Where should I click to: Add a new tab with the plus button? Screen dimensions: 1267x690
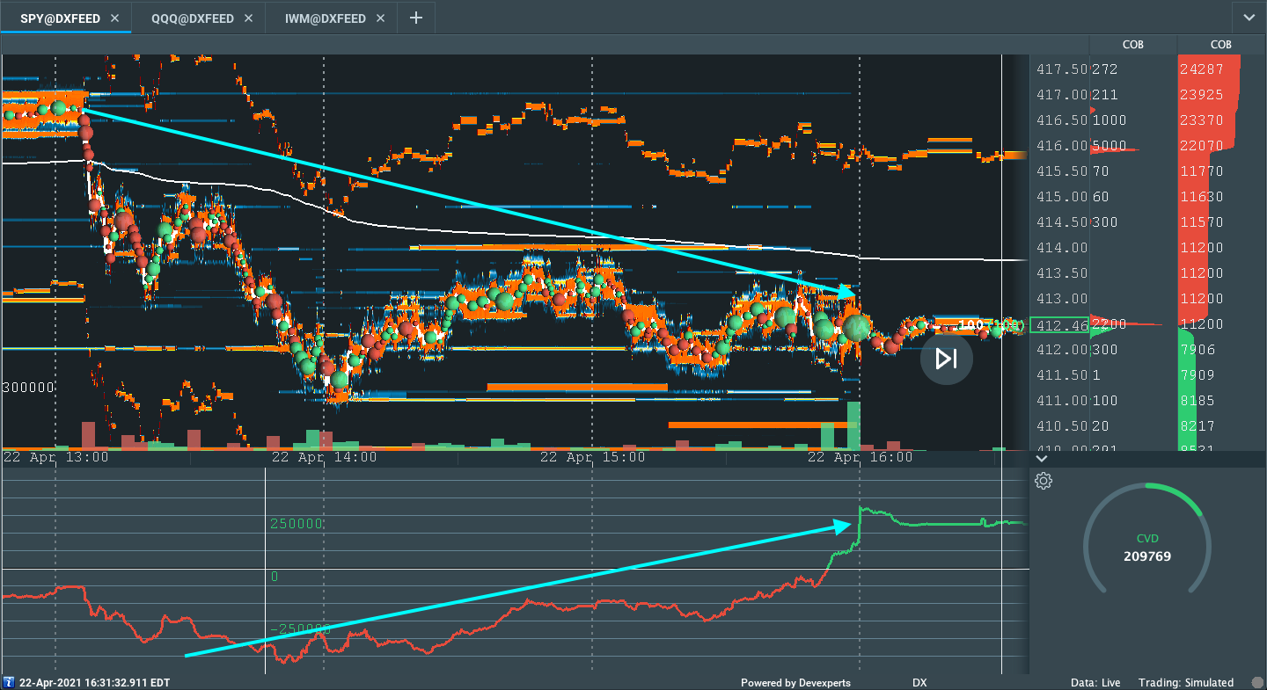[x=416, y=18]
